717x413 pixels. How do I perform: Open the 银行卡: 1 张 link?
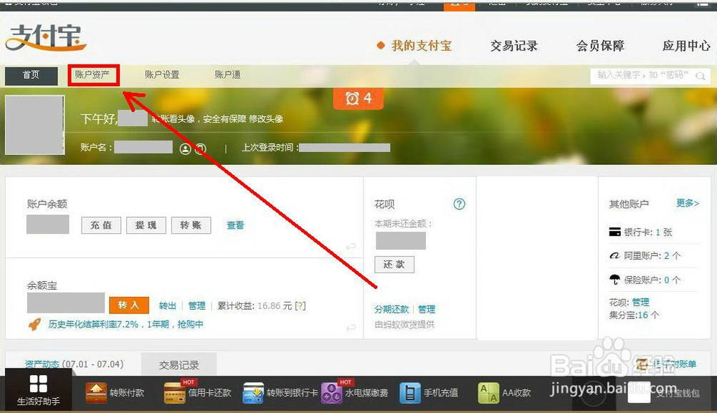pyautogui.click(x=648, y=232)
